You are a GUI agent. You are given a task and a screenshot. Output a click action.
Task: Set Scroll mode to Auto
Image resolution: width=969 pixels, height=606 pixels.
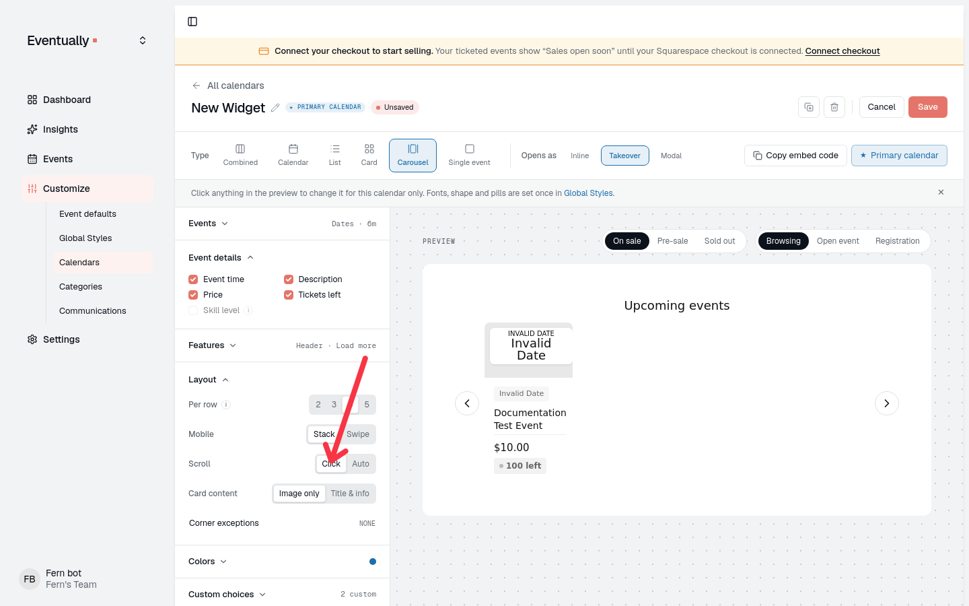click(x=361, y=464)
